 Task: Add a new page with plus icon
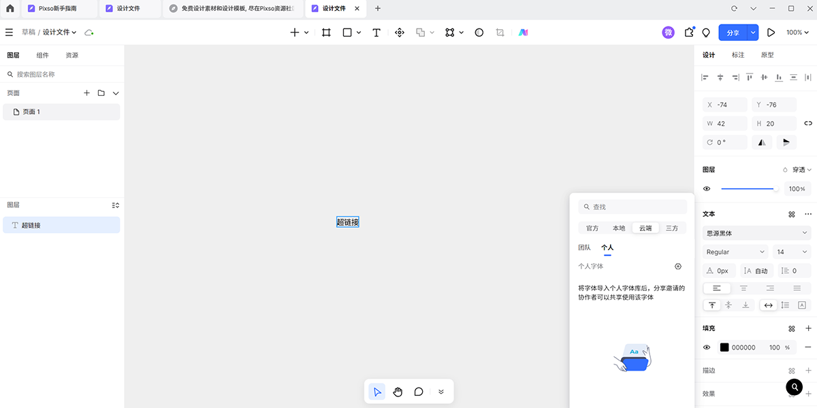tap(86, 93)
